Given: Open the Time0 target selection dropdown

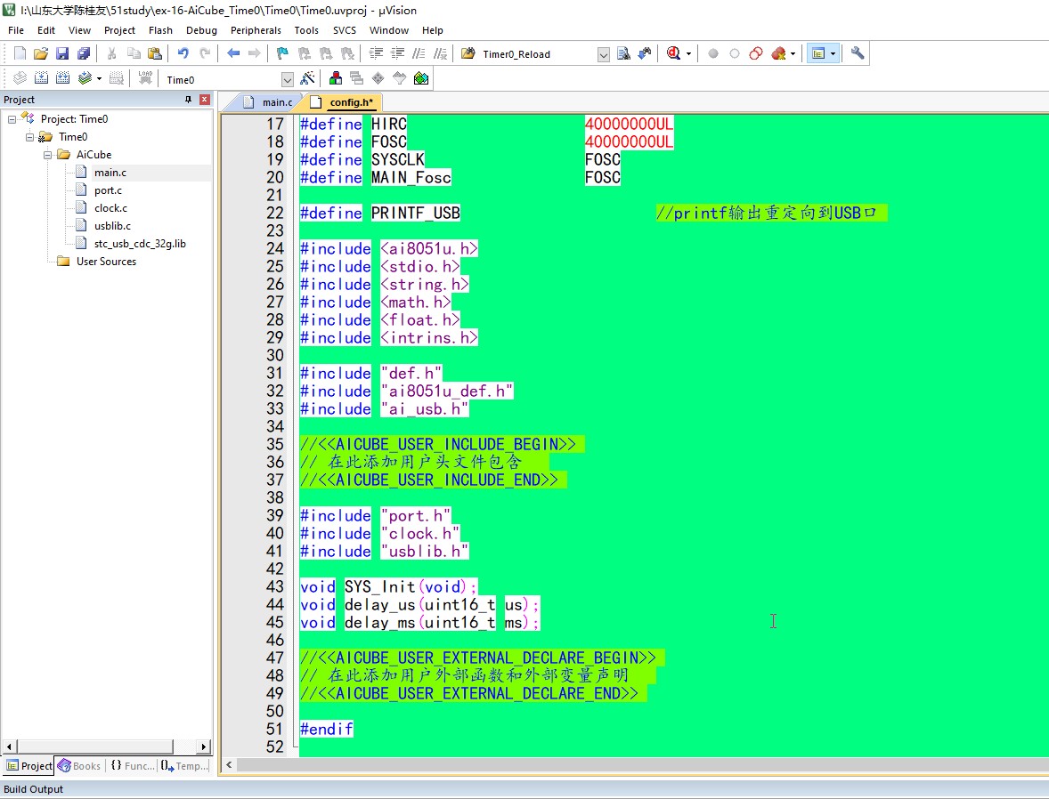Looking at the screenshot, I should click(x=287, y=80).
